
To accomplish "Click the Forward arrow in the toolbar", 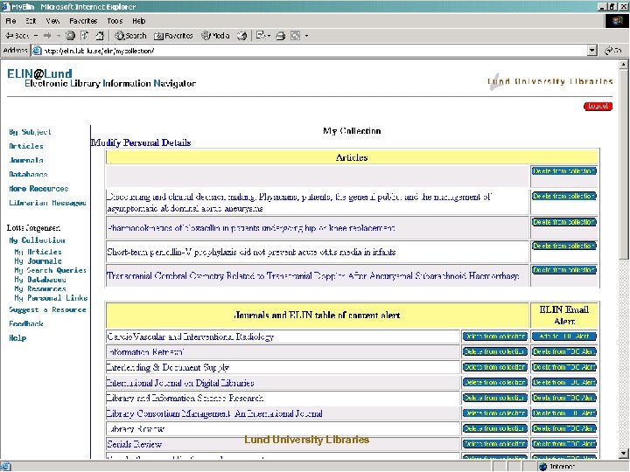I will tap(47, 36).
